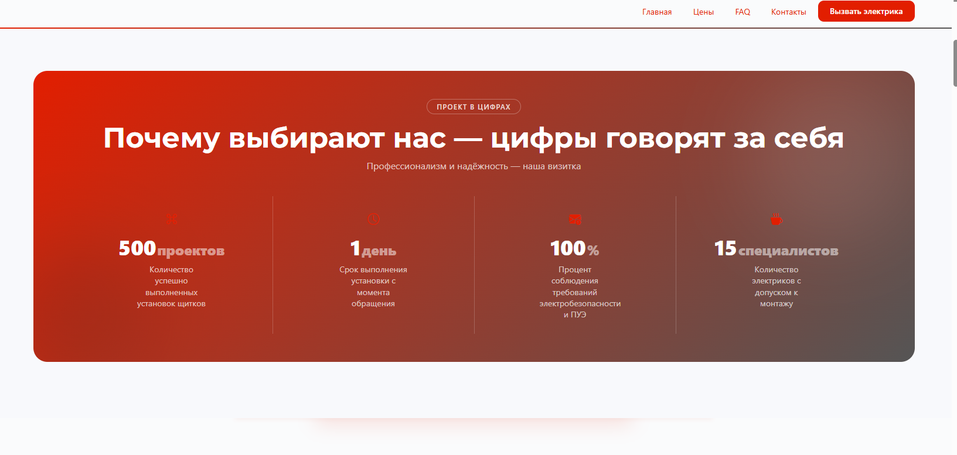
Task: Click the icon above the 100% statistic
Action: 575,220
